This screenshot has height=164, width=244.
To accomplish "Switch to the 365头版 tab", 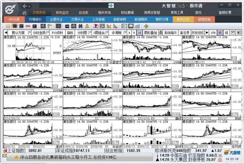I will pos(14,19).
